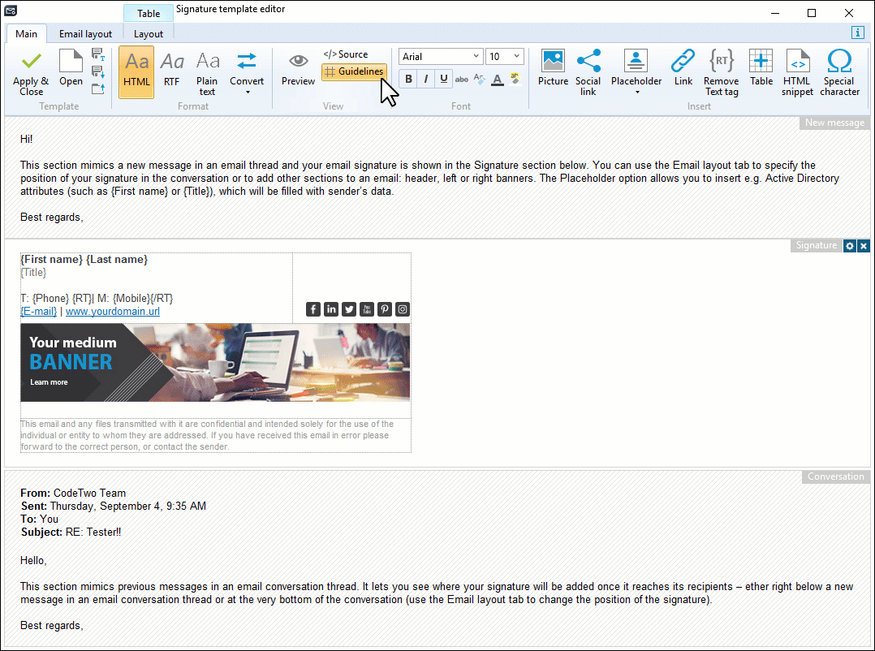Open the Layout ribbon tab

(148, 34)
